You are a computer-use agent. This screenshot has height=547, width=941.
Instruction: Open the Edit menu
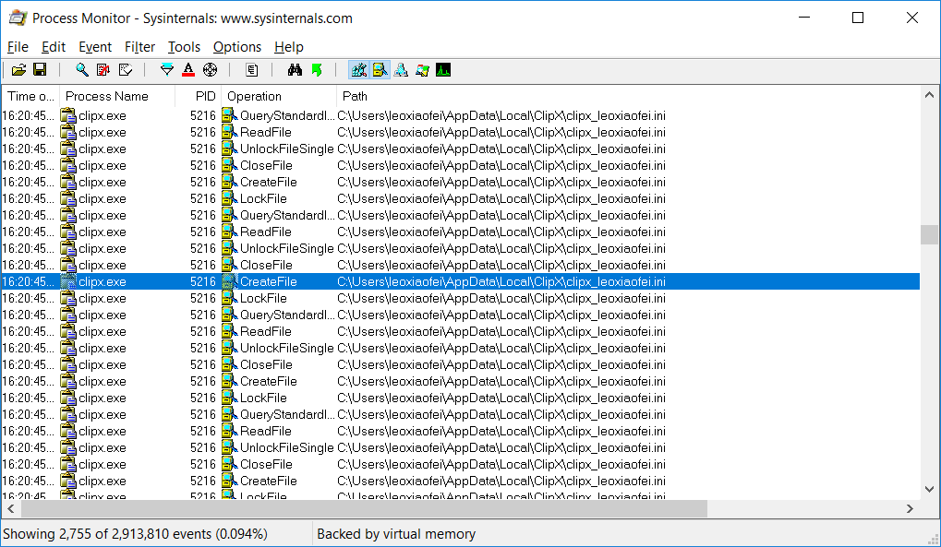point(54,47)
